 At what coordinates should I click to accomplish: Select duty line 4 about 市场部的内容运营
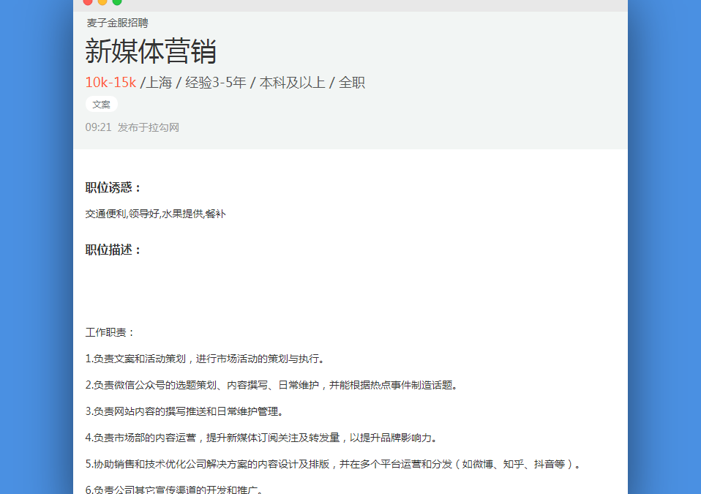tap(261, 438)
